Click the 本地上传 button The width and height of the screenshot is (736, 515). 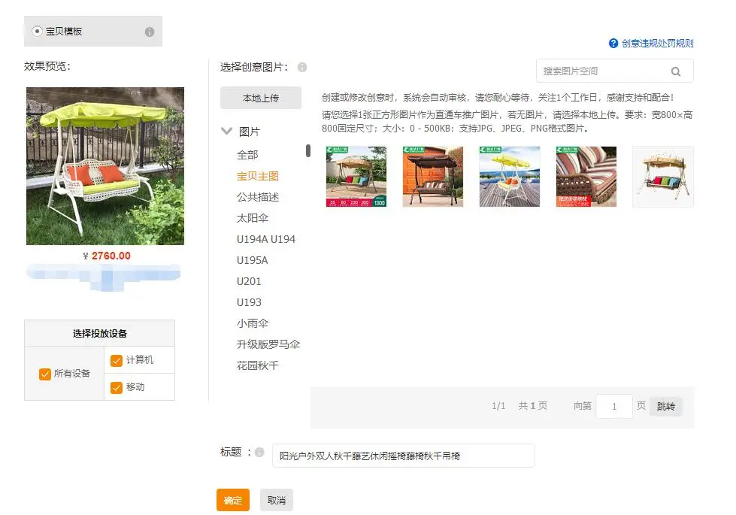pyautogui.click(x=261, y=98)
